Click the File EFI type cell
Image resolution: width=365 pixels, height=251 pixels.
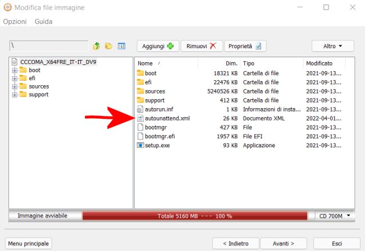coord(253,137)
